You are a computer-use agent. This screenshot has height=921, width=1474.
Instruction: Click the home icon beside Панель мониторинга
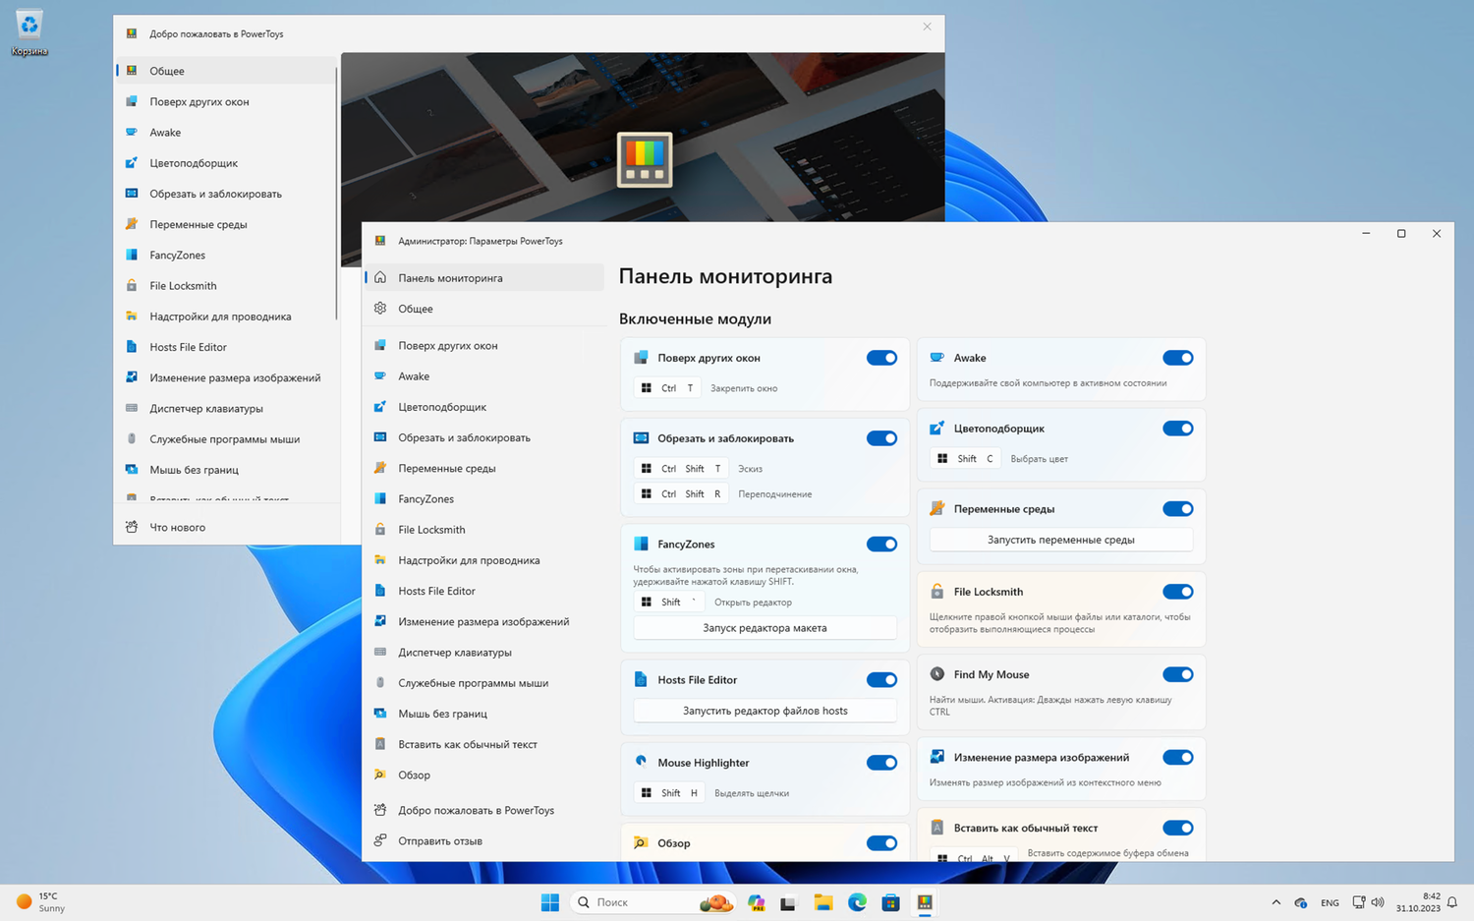380,277
